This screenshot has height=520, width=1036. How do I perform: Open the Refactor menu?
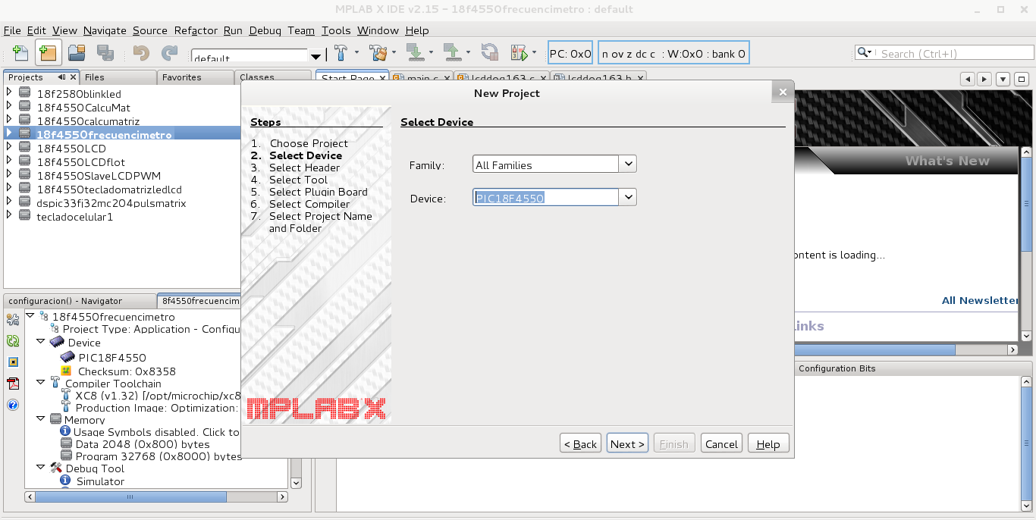[196, 30]
